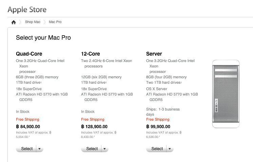View the Mac Pro tower product image
Screen dimensions: 253x162
226,94
